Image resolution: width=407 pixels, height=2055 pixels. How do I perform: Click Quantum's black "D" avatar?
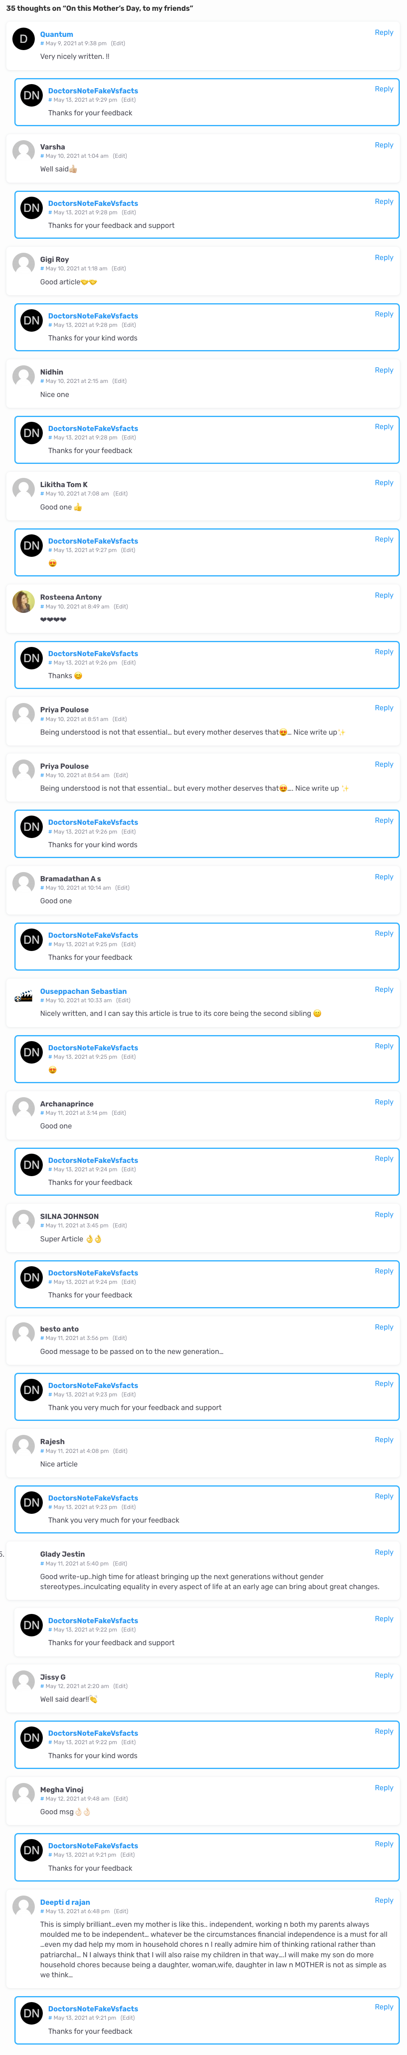click(23, 39)
